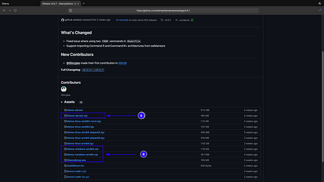Click file-zip icon beside Source code (tar.gz)
Image resolution: width=324 pixels, height=182 pixels.
point(65,177)
